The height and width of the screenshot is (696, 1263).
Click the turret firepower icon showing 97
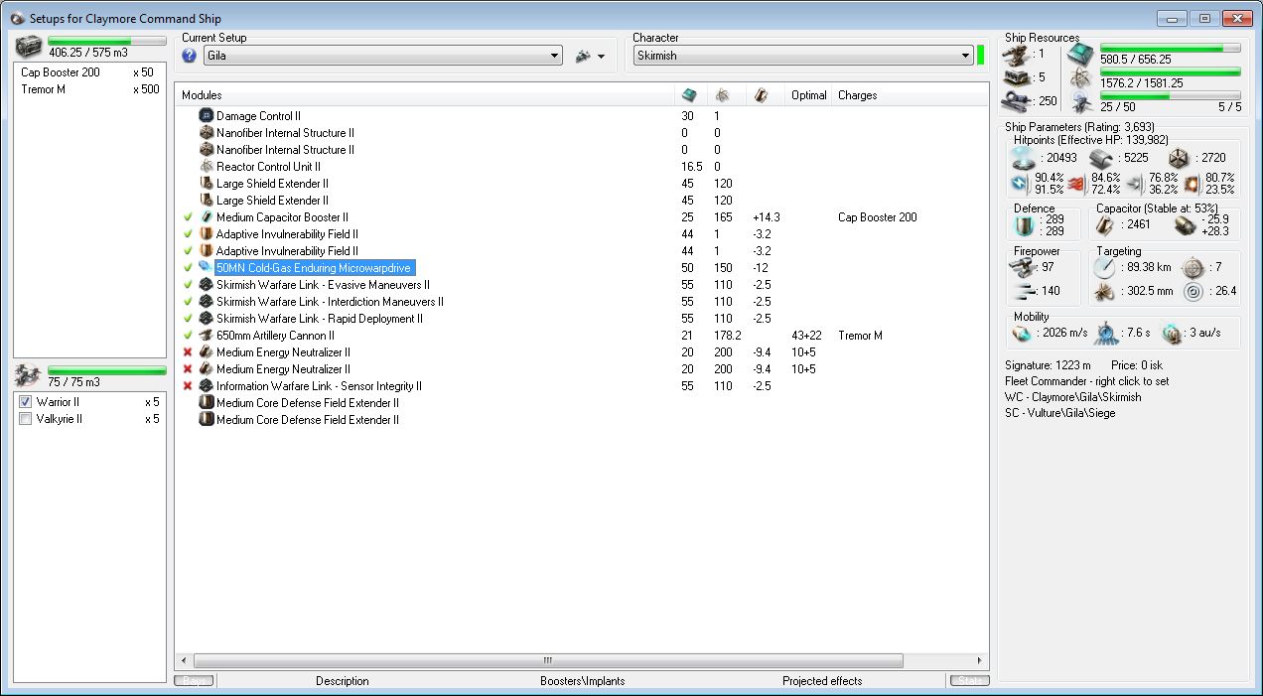coord(1022,268)
